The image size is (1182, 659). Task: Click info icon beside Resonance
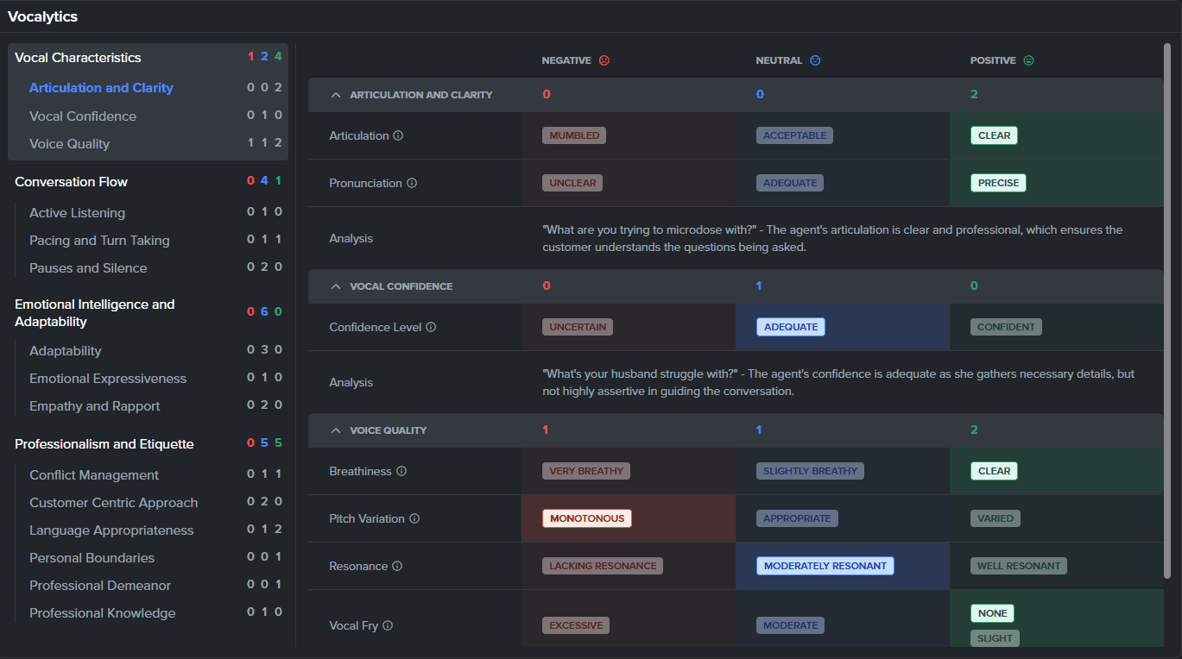point(397,566)
